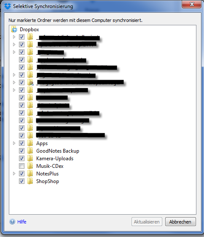The width and height of the screenshot is (204, 237).
Task: Toggle the GoodNotes Backup checkbox
Action: 21,151
